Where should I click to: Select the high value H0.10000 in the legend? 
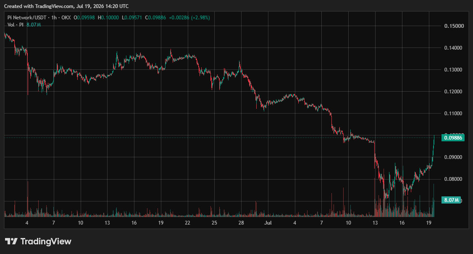click(x=108, y=18)
